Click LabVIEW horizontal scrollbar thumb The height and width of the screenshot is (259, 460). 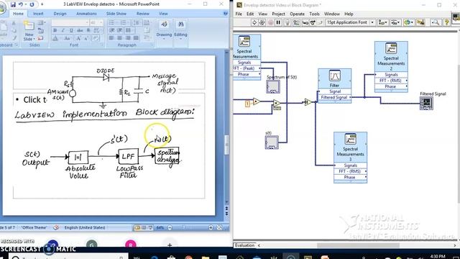pos(358,245)
